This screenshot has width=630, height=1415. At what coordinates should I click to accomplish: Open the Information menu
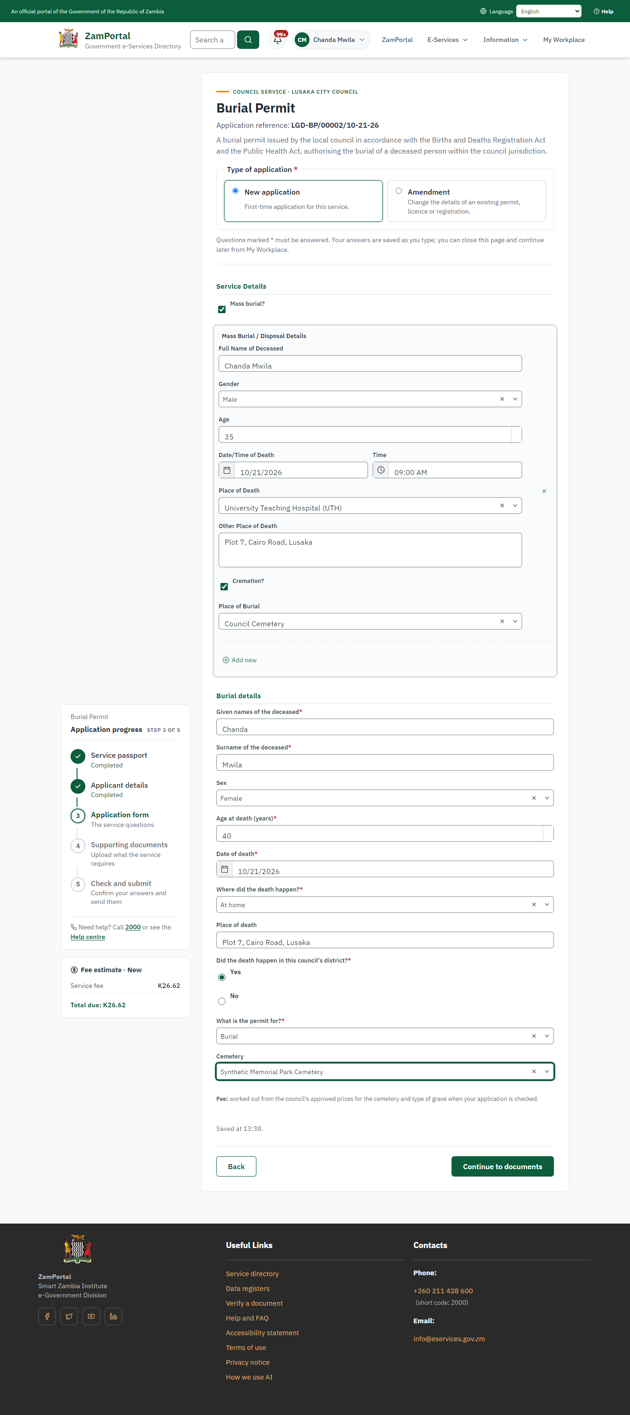pyautogui.click(x=505, y=40)
